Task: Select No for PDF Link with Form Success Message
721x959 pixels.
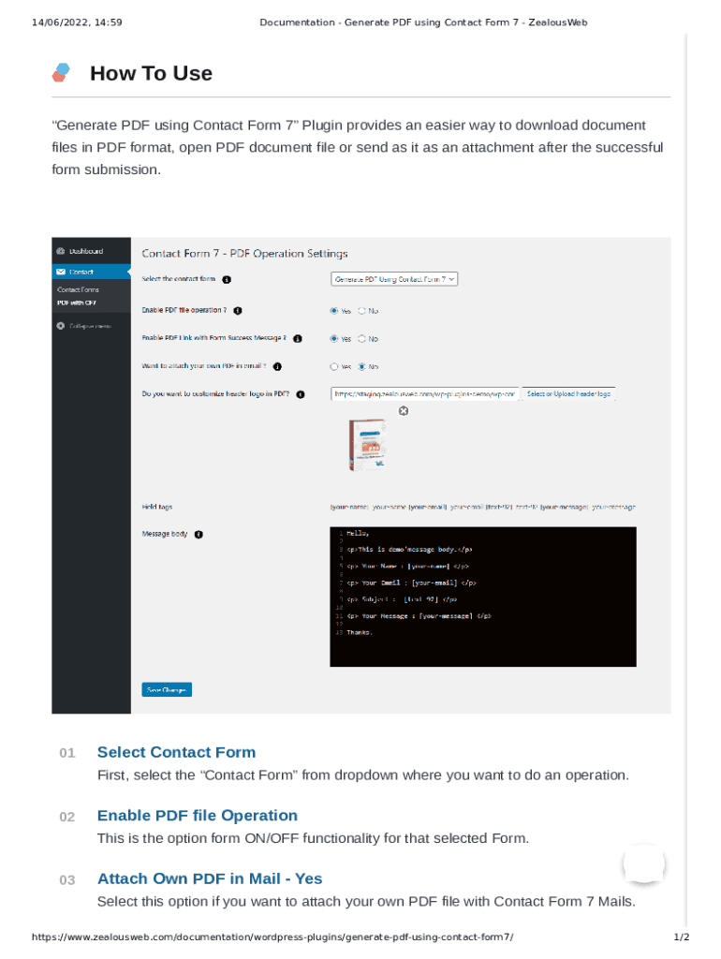Action: pos(361,339)
